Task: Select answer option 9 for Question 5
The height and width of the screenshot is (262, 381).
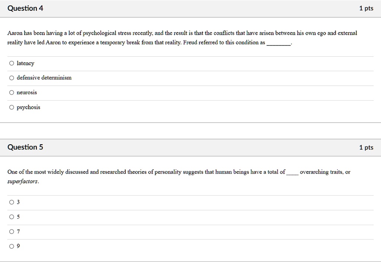Action: (x=12, y=246)
